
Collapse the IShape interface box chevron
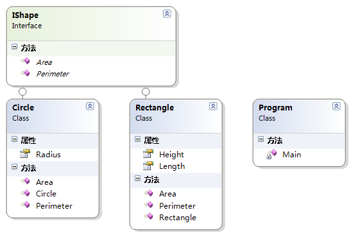click(x=167, y=14)
